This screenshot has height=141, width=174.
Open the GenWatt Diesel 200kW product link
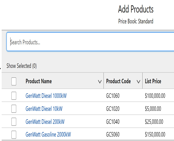point(45,122)
